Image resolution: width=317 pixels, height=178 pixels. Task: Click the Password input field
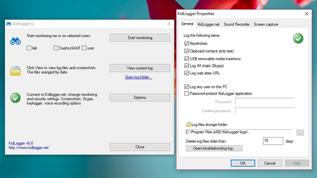click(265, 101)
